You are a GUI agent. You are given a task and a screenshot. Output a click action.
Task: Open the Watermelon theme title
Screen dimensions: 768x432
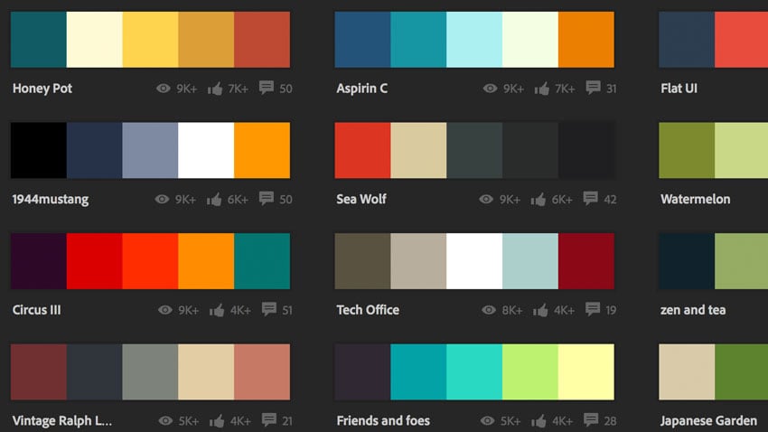click(x=695, y=199)
